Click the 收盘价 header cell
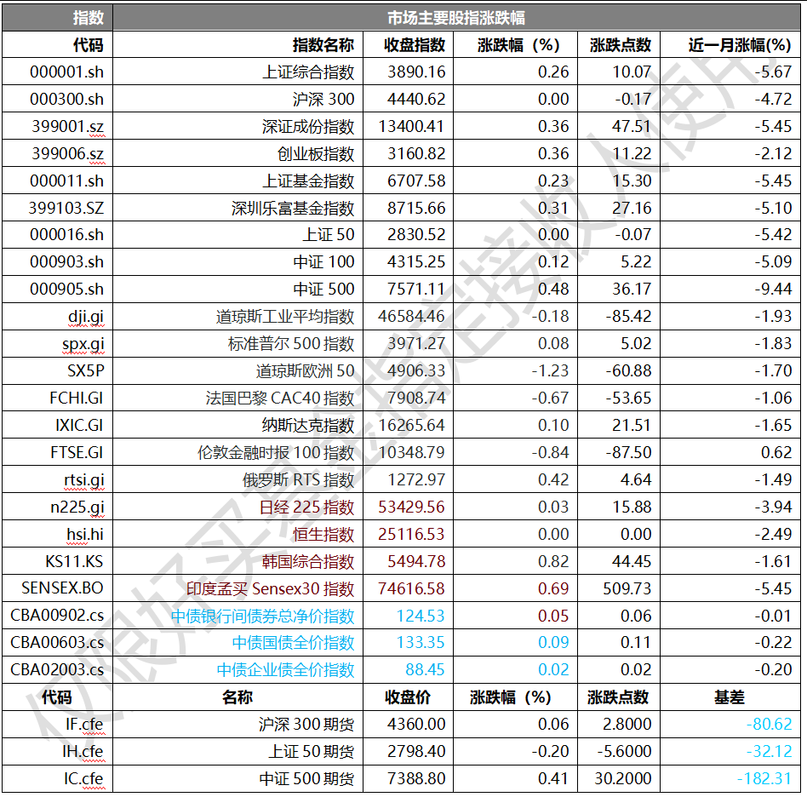The image size is (807, 797). pyautogui.click(x=408, y=697)
